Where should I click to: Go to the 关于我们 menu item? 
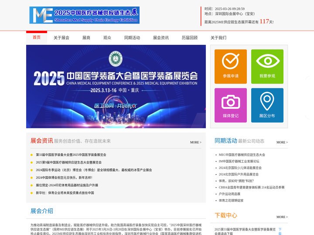(x=218, y=37)
